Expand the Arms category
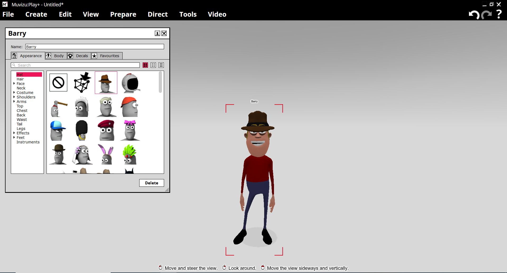The width and height of the screenshot is (507, 273). click(14, 102)
